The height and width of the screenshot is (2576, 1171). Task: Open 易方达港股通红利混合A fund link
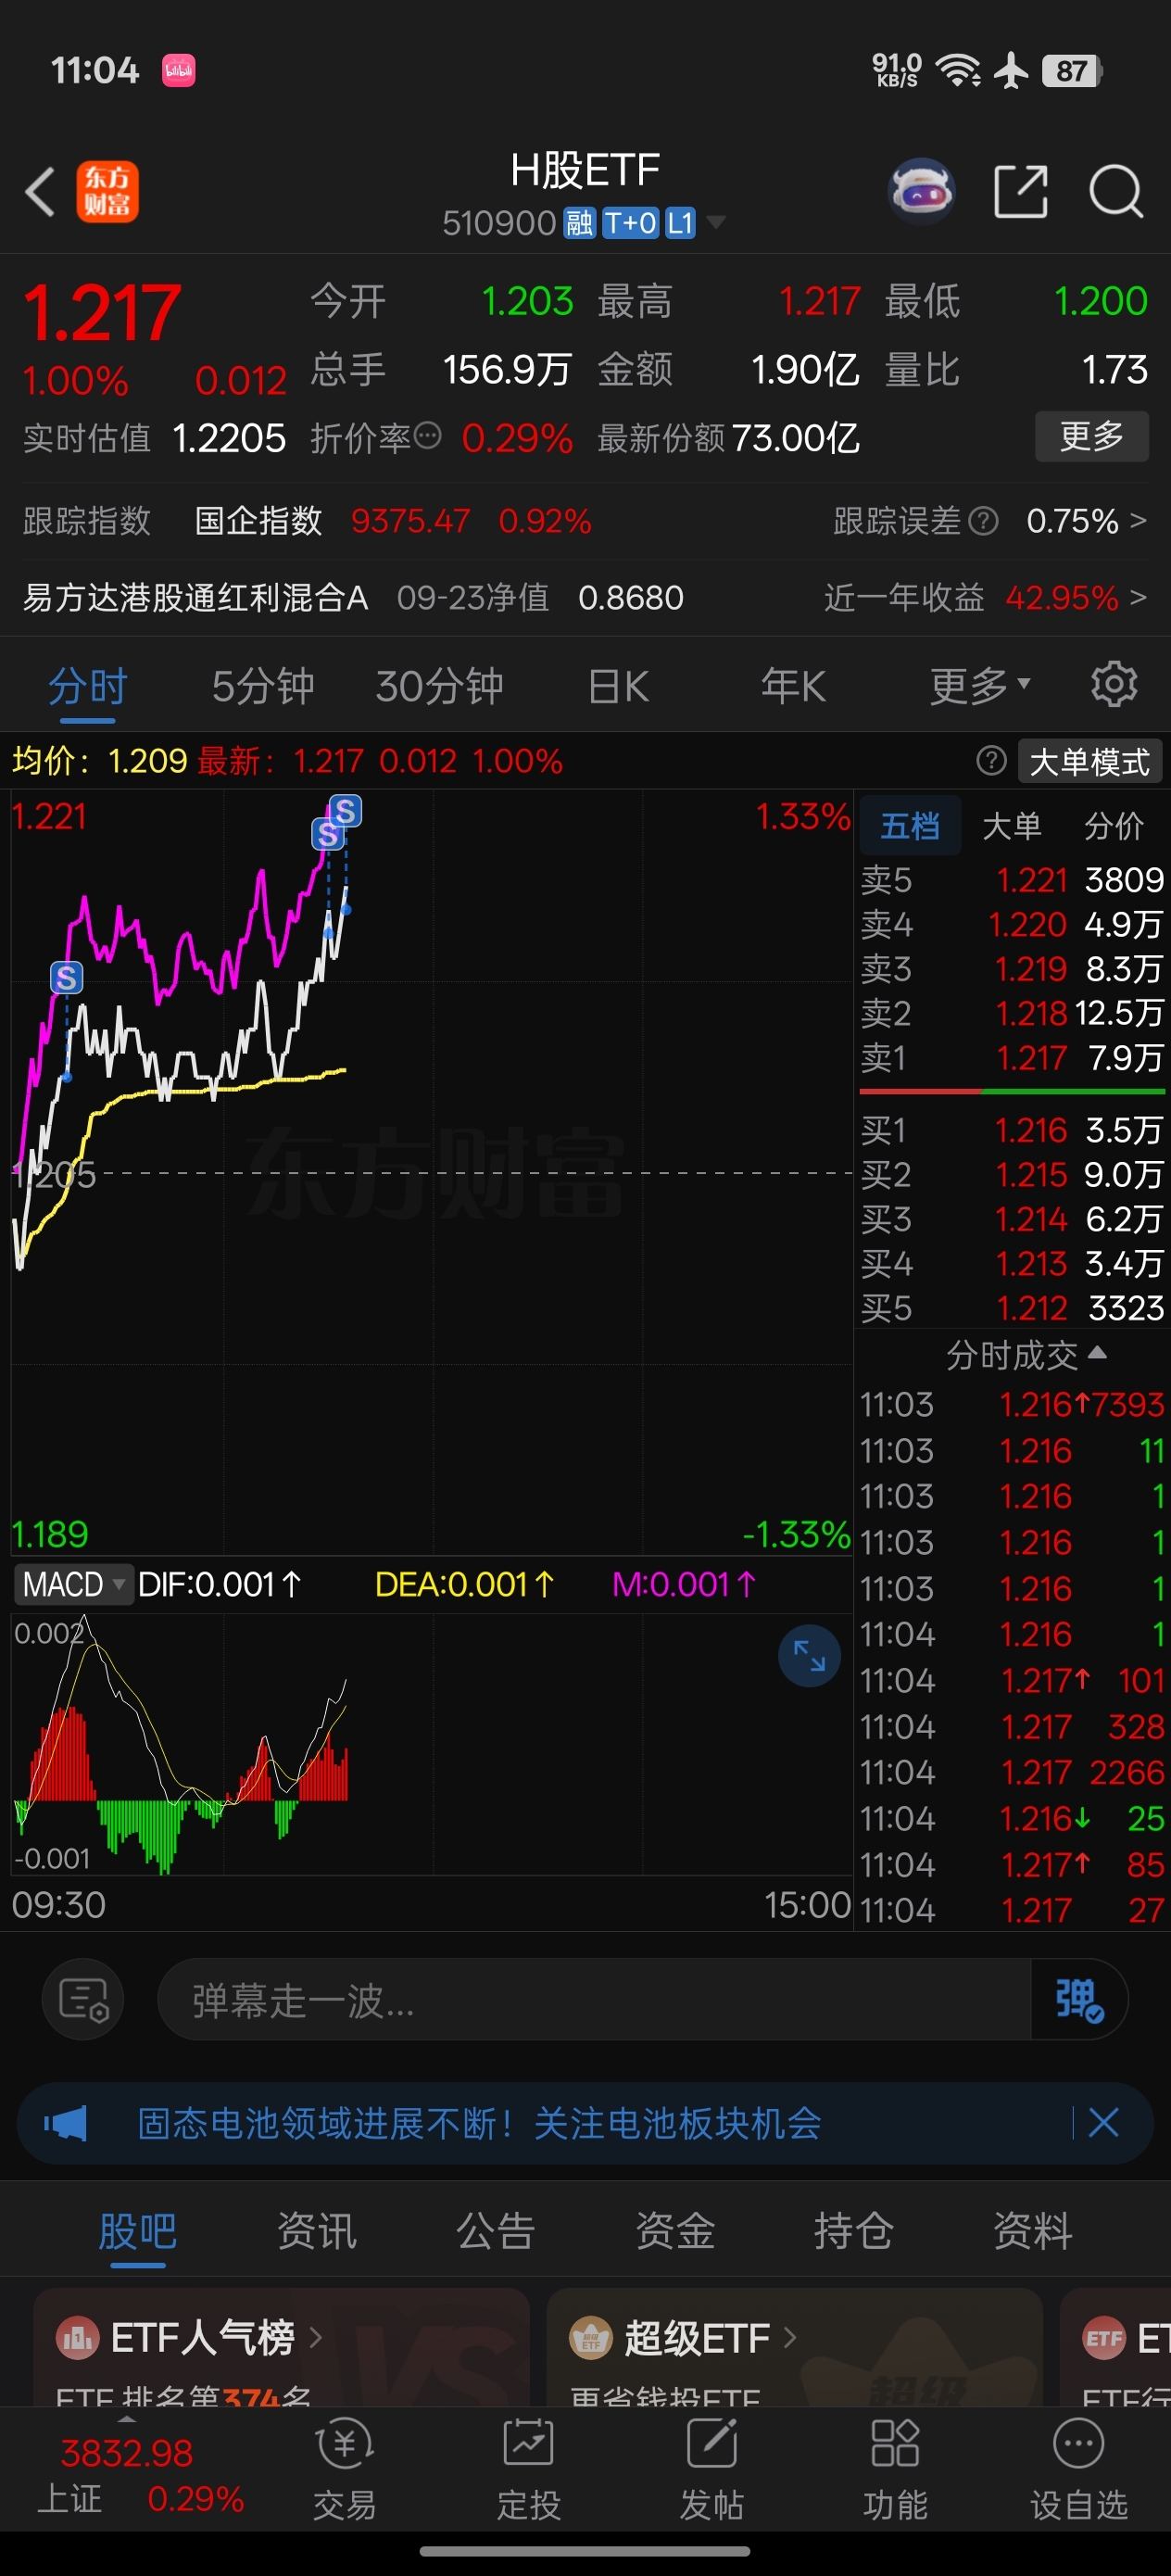[x=195, y=598]
